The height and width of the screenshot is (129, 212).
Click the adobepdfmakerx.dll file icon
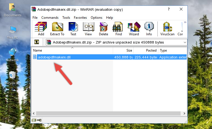[x=35, y=57]
